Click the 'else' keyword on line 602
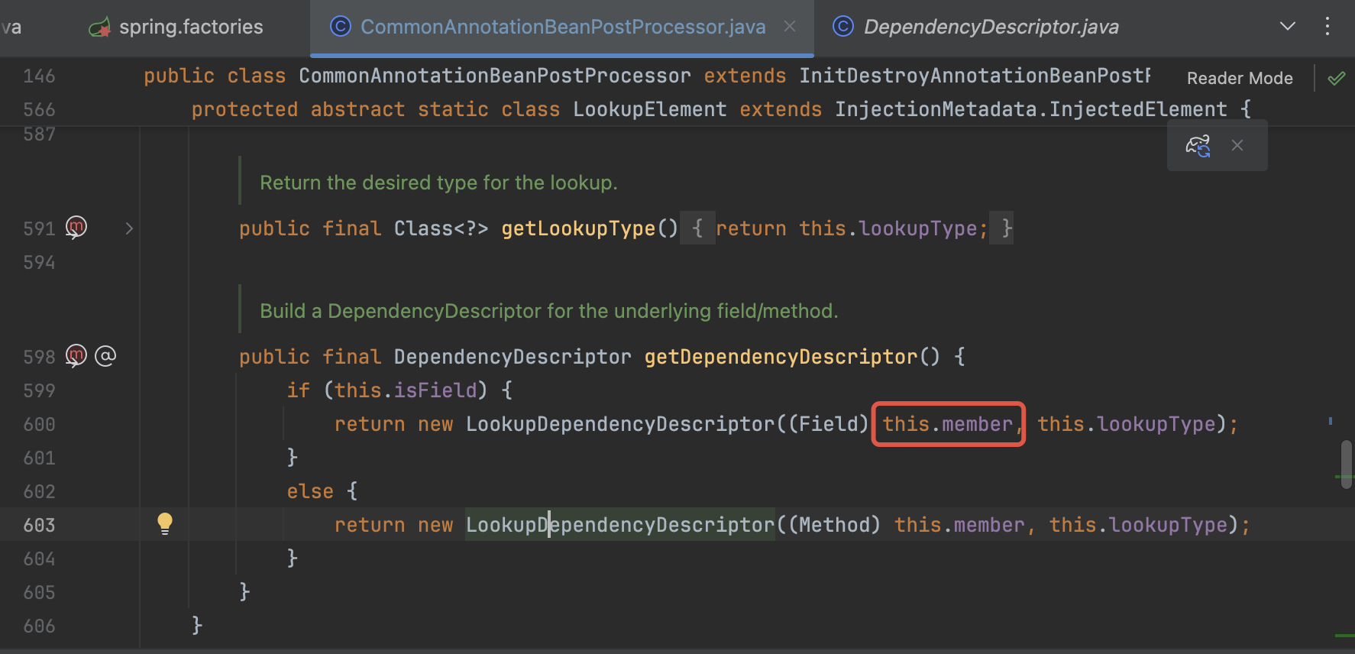This screenshot has height=654, width=1355. click(x=310, y=491)
